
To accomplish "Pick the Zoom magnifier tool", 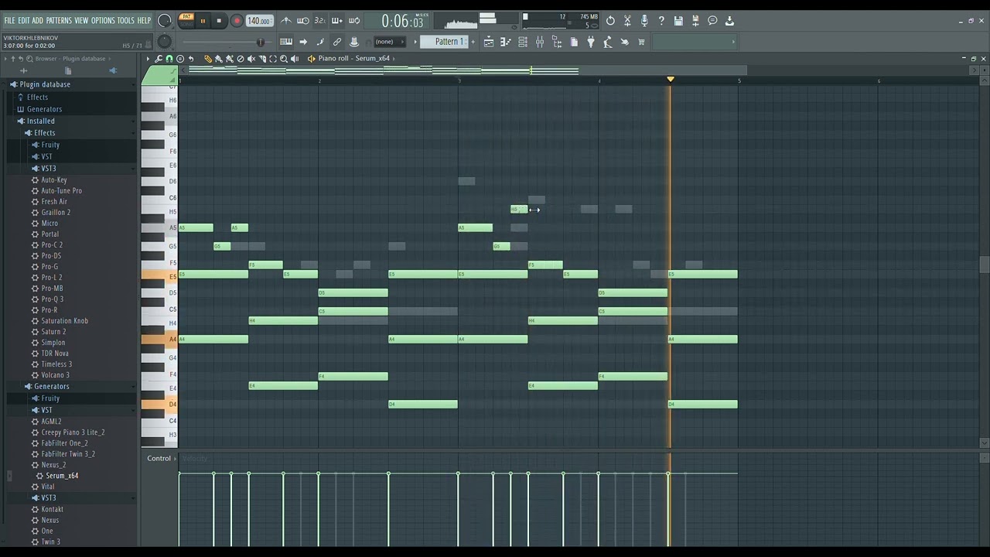I will point(284,59).
